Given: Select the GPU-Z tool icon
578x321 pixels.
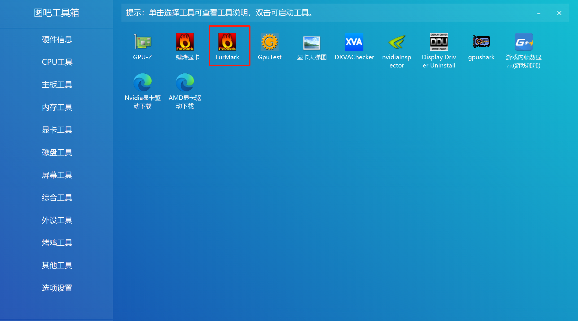Looking at the screenshot, I should tap(143, 42).
